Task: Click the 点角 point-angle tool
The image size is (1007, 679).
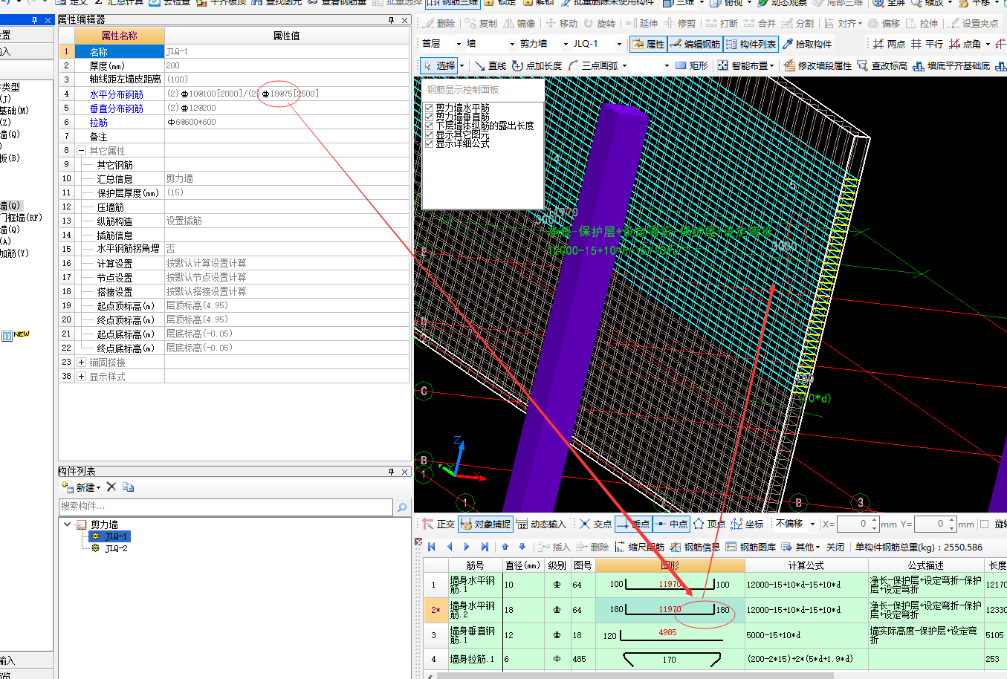Action: (965, 45)
